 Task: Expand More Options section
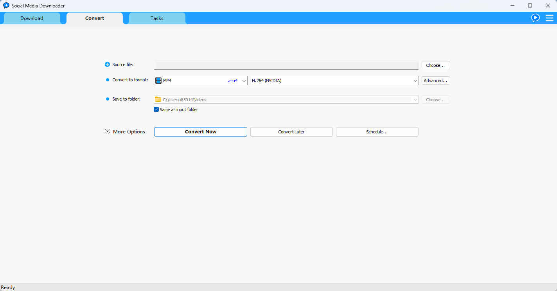tap(125, 132)
